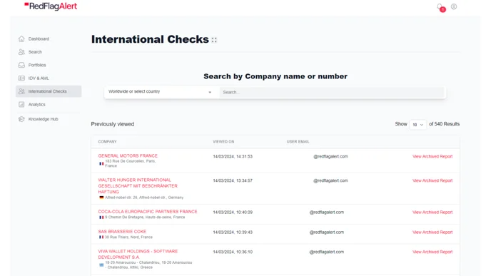Select International Checks in sidebar
Viewport: 491px width, 276px height.
tap(48, 91)
